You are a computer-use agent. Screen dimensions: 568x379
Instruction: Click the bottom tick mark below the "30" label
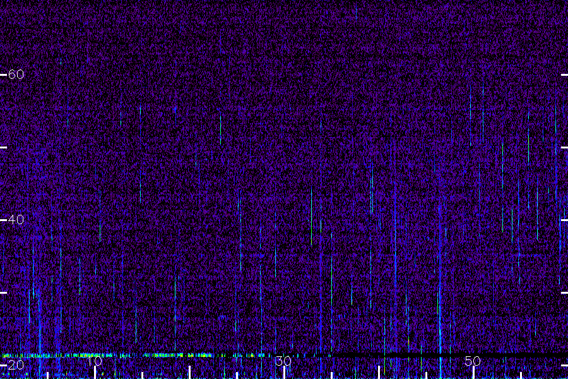285,373
